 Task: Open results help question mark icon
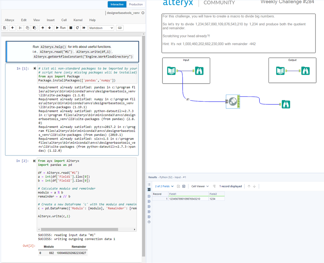tap(149, 222)
